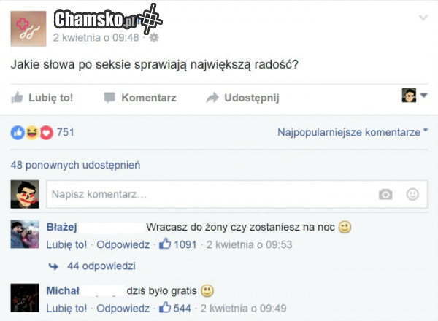This screenshot has height=321, width=438.
Task: Click the Michał commenter name link
Action: [63, 291]
